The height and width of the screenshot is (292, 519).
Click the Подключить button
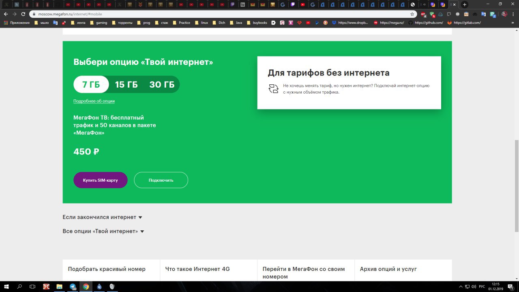(161, 180)
